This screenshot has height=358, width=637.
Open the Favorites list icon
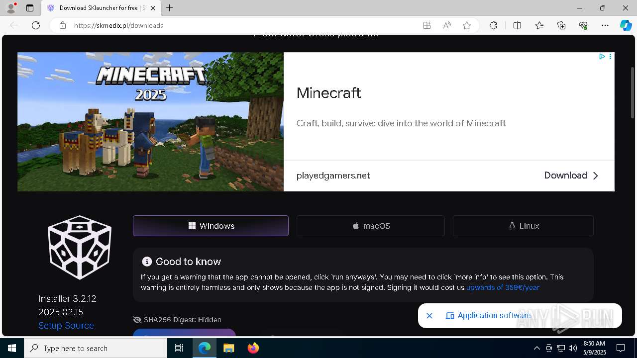pos(539,25)
